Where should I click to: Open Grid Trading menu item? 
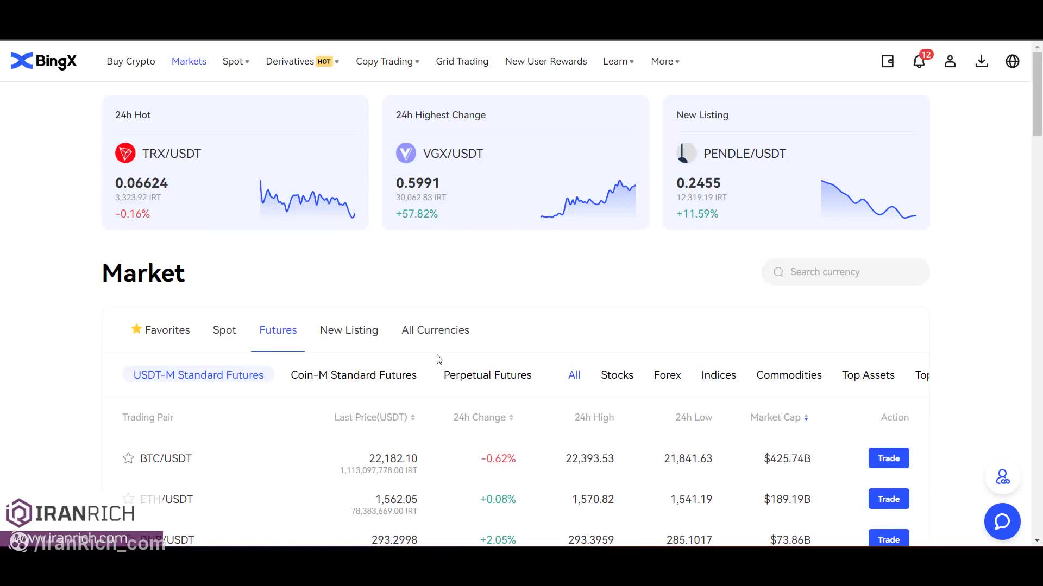click(462, 61)
